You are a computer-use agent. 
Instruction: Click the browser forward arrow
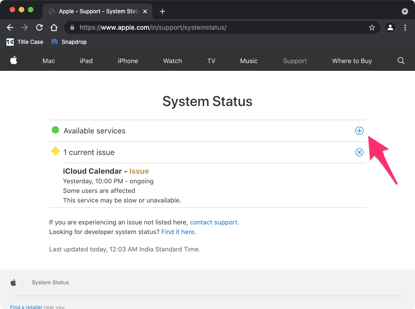pos(25,27)
